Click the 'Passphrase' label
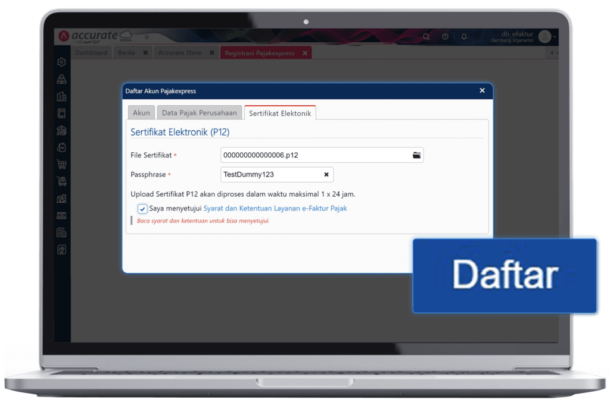 pos(148,175)
